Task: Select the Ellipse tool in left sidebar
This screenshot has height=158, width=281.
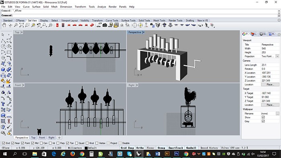Action: pyautogui.click(x=9, y=47)
